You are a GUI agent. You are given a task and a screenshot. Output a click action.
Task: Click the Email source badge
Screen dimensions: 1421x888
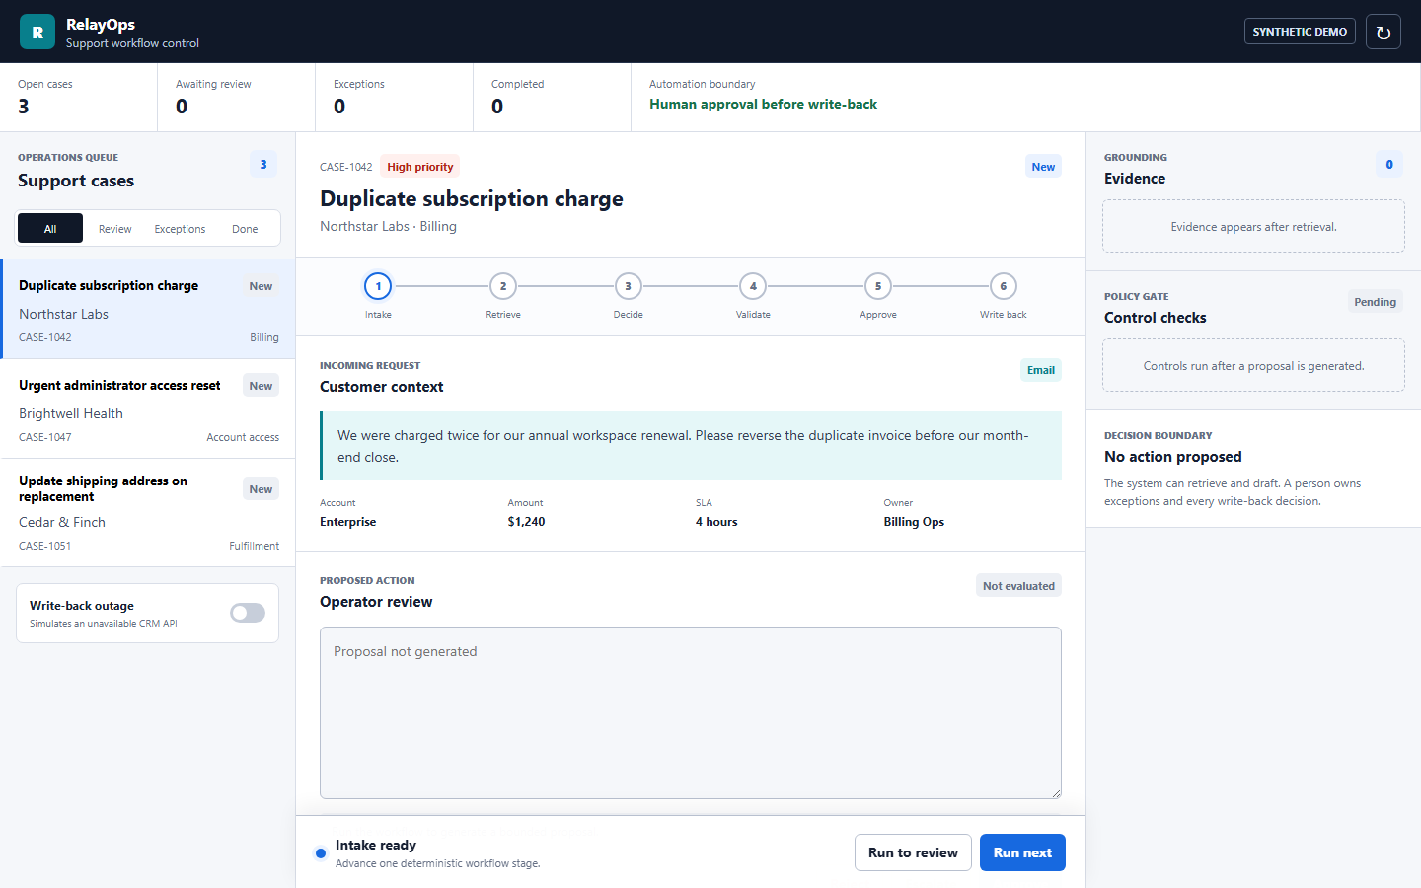click(1041, 370)
